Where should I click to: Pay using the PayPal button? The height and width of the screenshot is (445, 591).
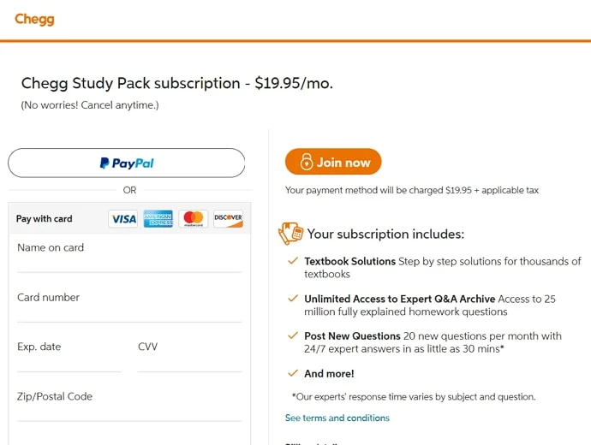pos(127,163)
